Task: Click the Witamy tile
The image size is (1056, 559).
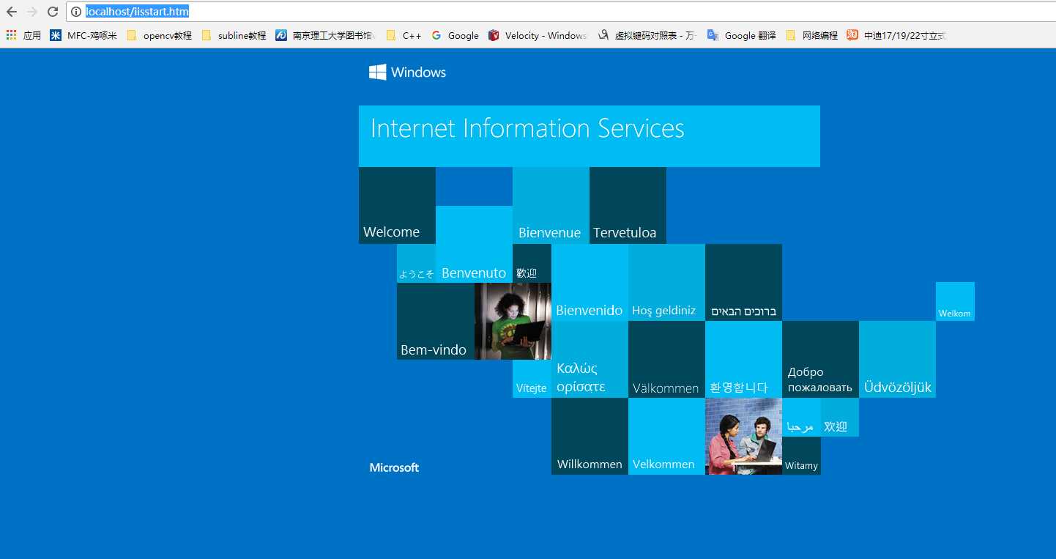Action: pos(801,456)
